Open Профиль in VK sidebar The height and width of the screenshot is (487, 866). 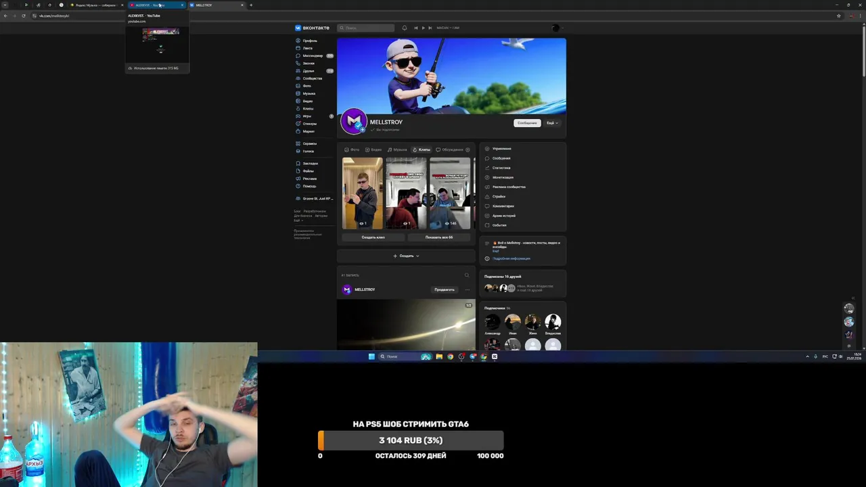pos(307,41)
